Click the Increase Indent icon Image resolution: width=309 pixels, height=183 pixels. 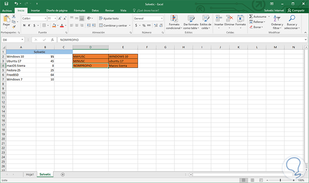pyautogui.click(x=94, y=26)
